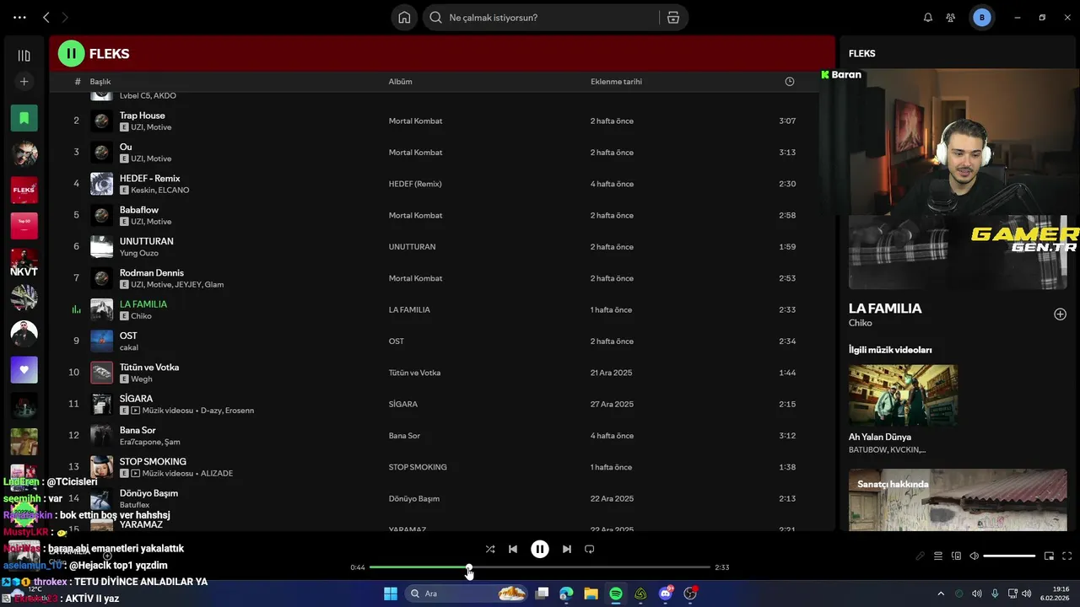Image resolution: width=1080 pixels, height=607 pixels.
Task: Open Discord from the taskbar
Action: click(x=666, y=594)
